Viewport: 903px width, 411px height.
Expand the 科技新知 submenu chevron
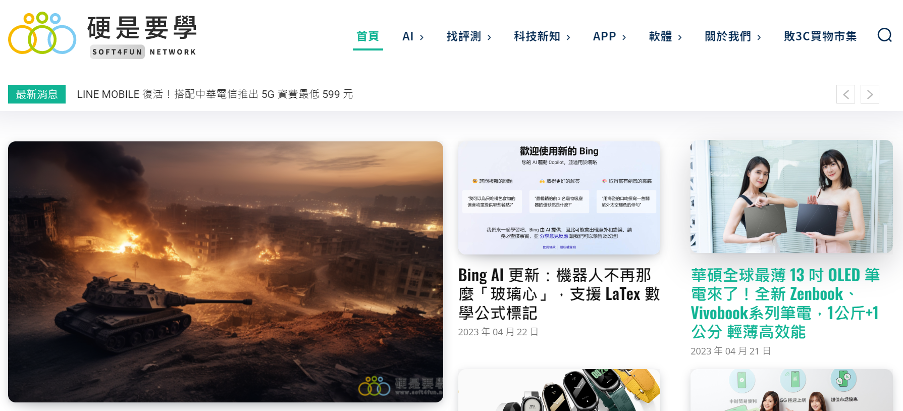[568, 37]
